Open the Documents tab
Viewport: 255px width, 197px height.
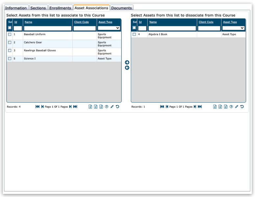121,8
